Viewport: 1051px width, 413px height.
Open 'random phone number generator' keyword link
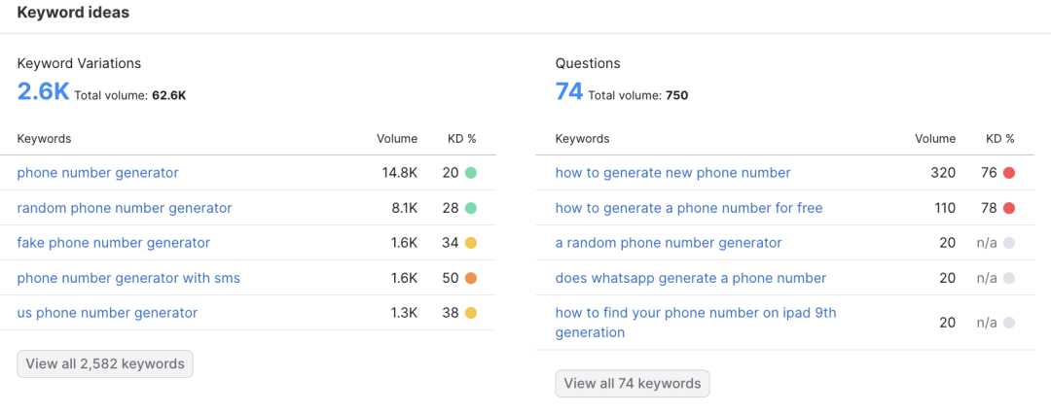(125, 208)
